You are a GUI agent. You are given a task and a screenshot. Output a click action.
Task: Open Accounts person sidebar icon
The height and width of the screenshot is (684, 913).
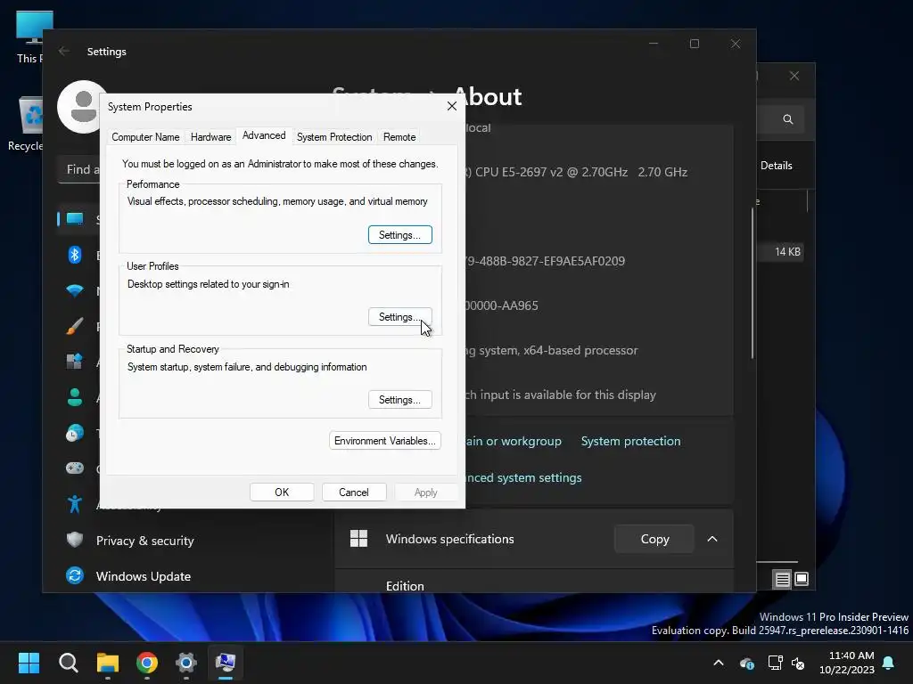[75, 397]
